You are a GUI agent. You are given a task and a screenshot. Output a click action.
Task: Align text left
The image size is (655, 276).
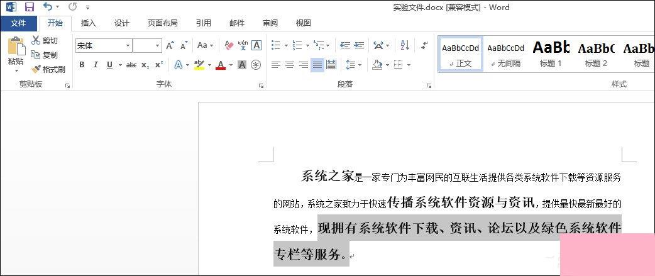point(276,65)
